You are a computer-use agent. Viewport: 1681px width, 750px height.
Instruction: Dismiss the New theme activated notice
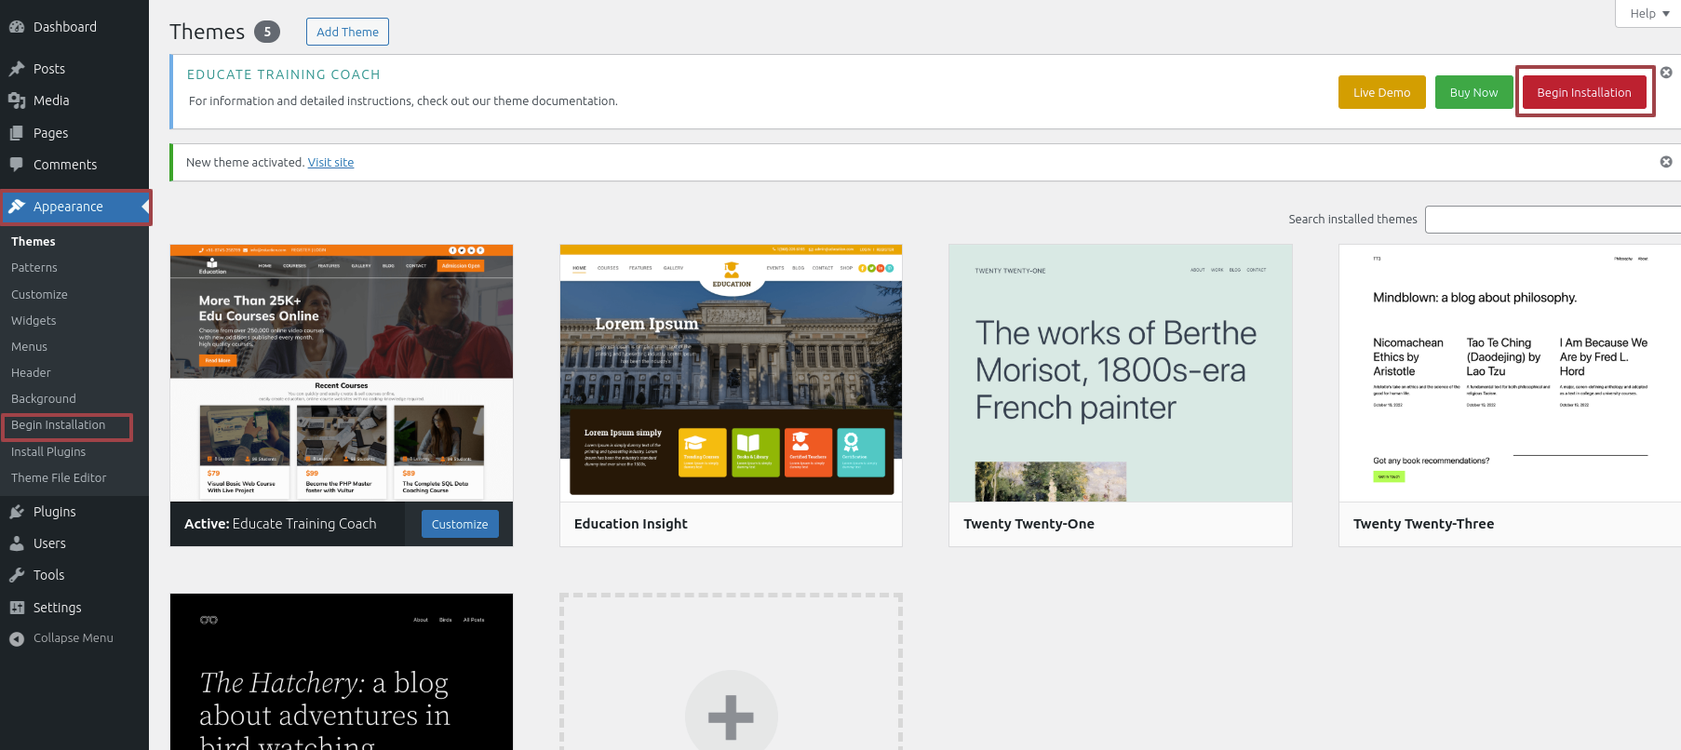(x=1666, y=162)
